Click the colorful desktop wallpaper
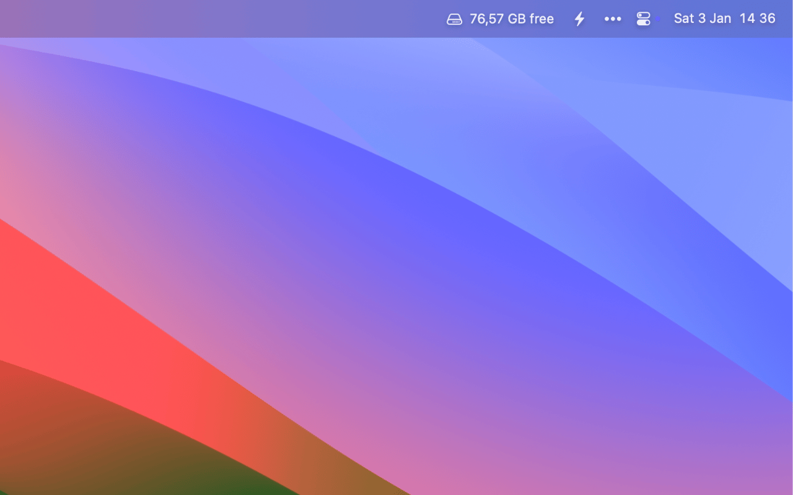Screen dimensions: 793x495 [396, 266]
